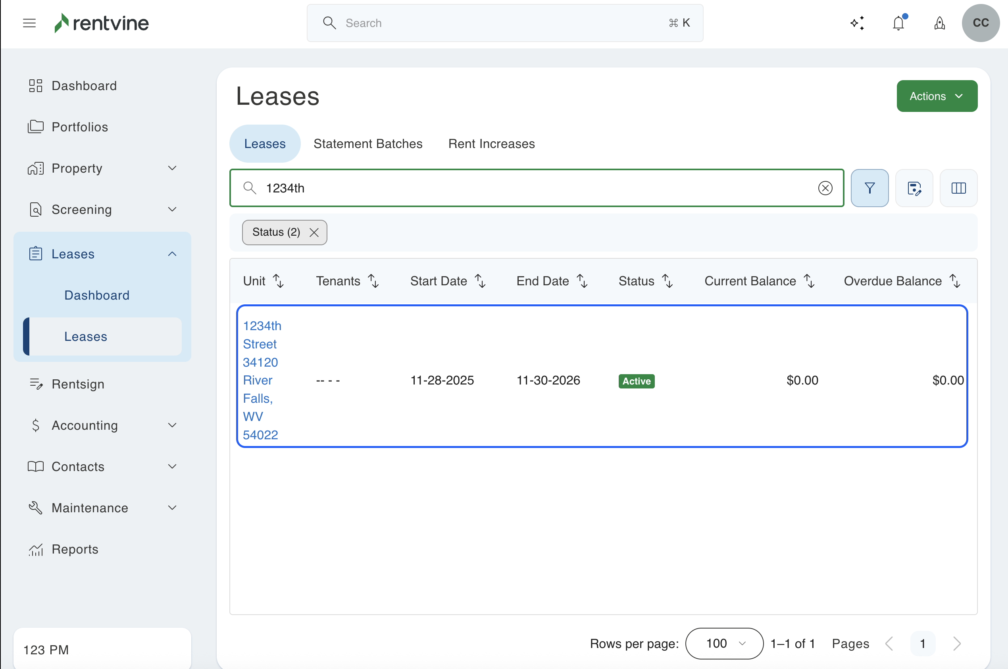Toggle the filter funnel button

click(x=869, y=188)
